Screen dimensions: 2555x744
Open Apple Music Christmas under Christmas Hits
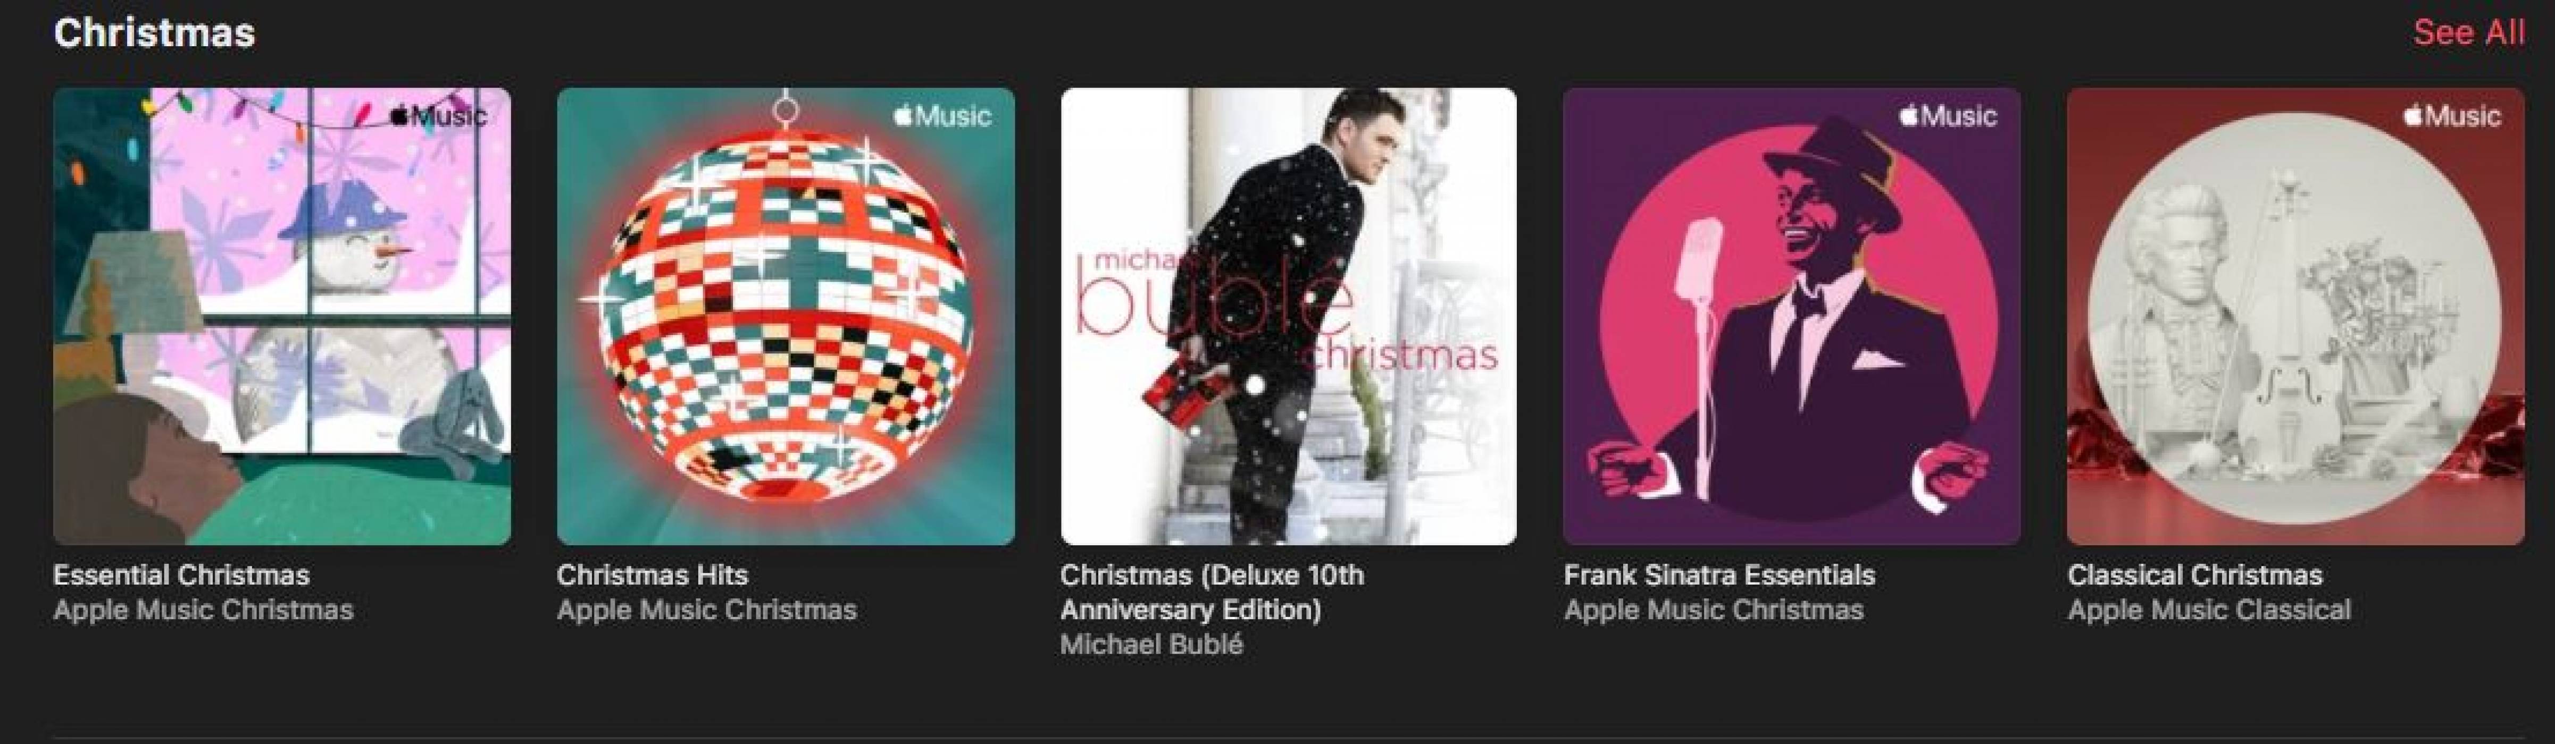click(x=706, y=609)
